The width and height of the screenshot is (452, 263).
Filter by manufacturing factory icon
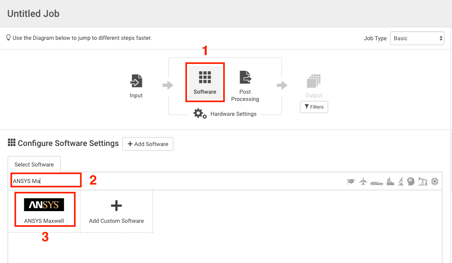click(x=390, y=181)
